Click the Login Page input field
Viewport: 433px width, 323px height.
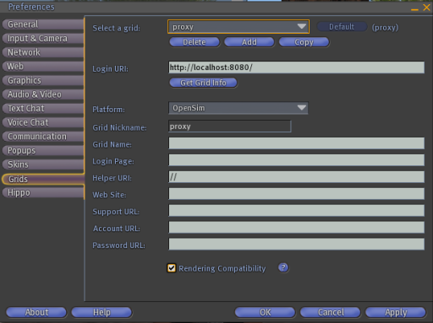296,160
